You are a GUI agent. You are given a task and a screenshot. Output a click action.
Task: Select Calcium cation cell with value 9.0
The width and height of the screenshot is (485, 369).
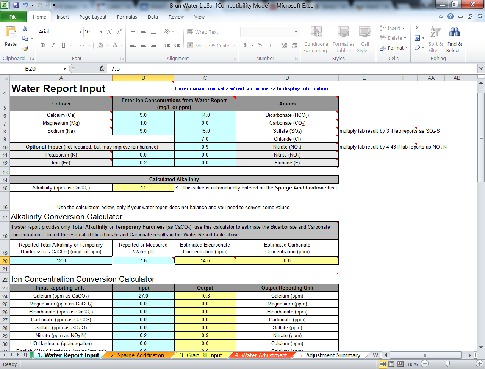(143, 115)
